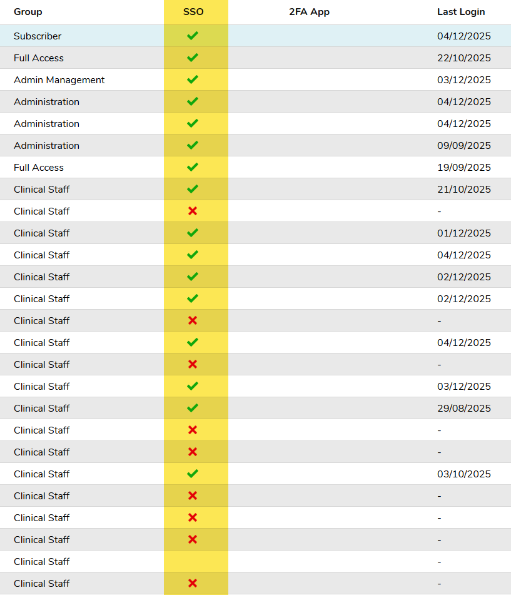The width and height of the screenshot is (511, 595).
Task: Select the Subscriber group cell
Action: click(x=38, y=36)
